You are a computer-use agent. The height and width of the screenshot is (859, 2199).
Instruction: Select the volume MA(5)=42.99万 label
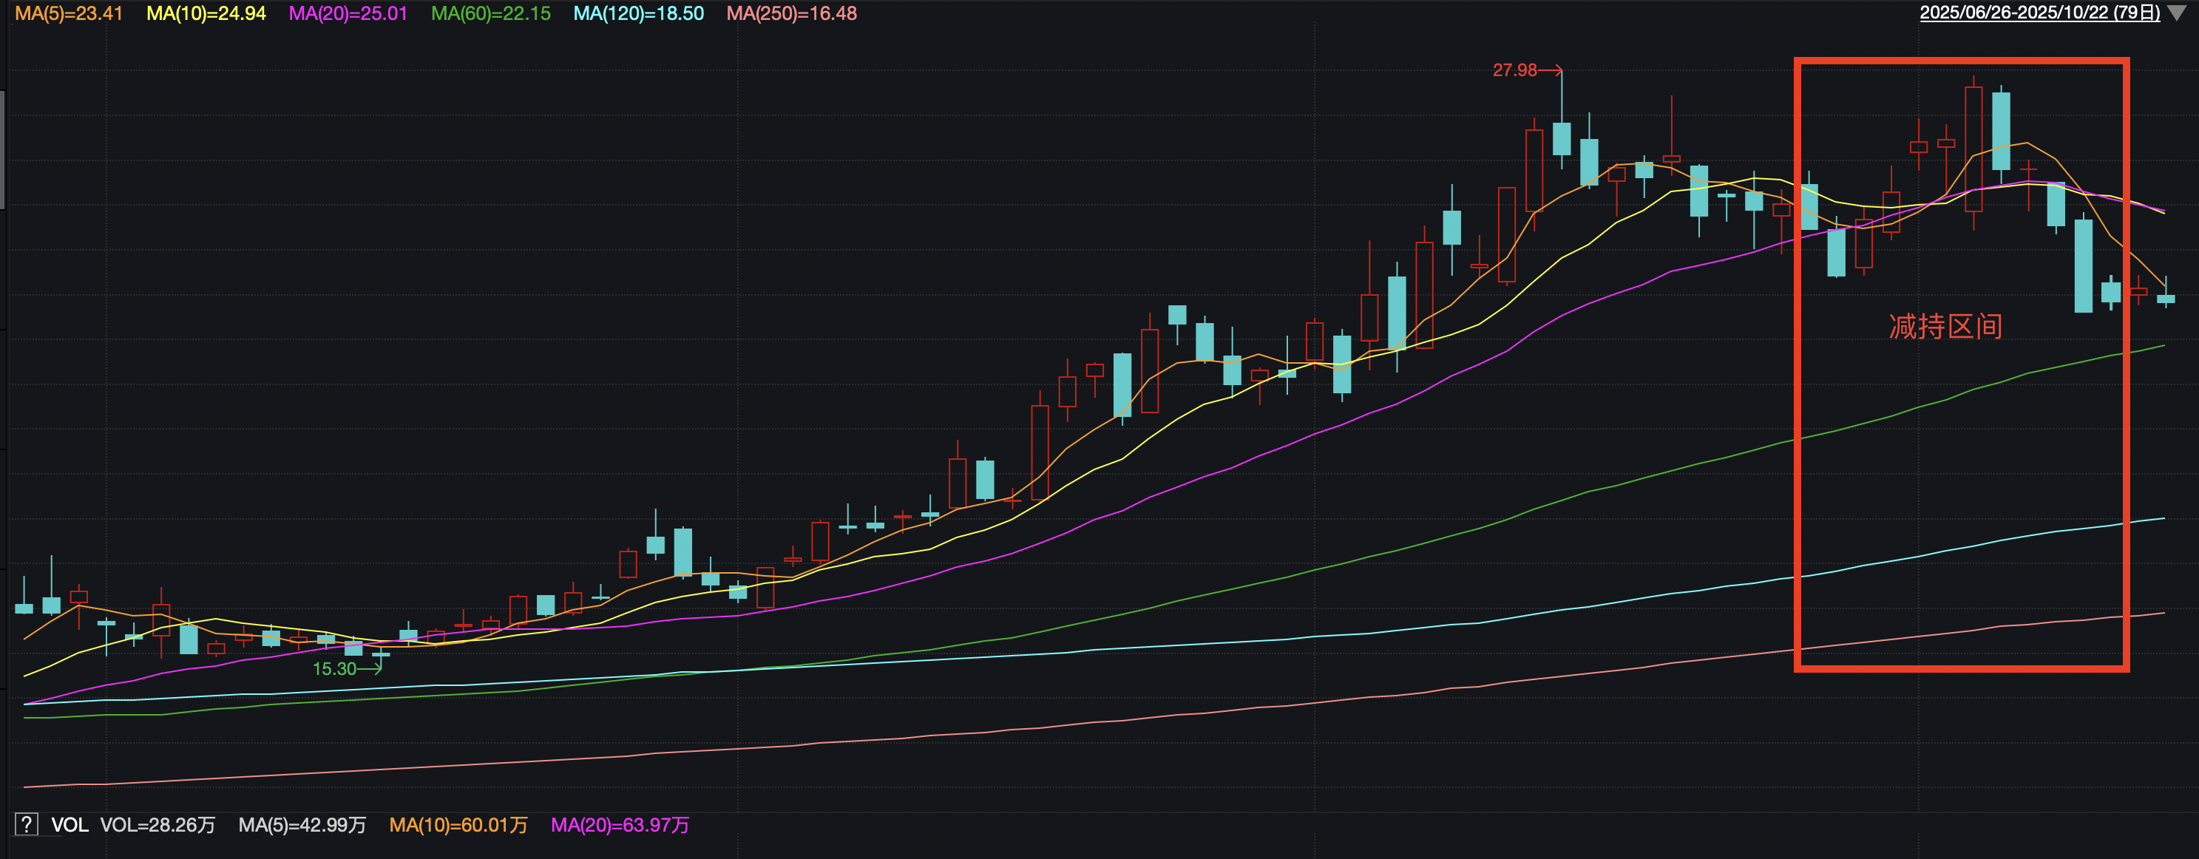tap(302, 825)
